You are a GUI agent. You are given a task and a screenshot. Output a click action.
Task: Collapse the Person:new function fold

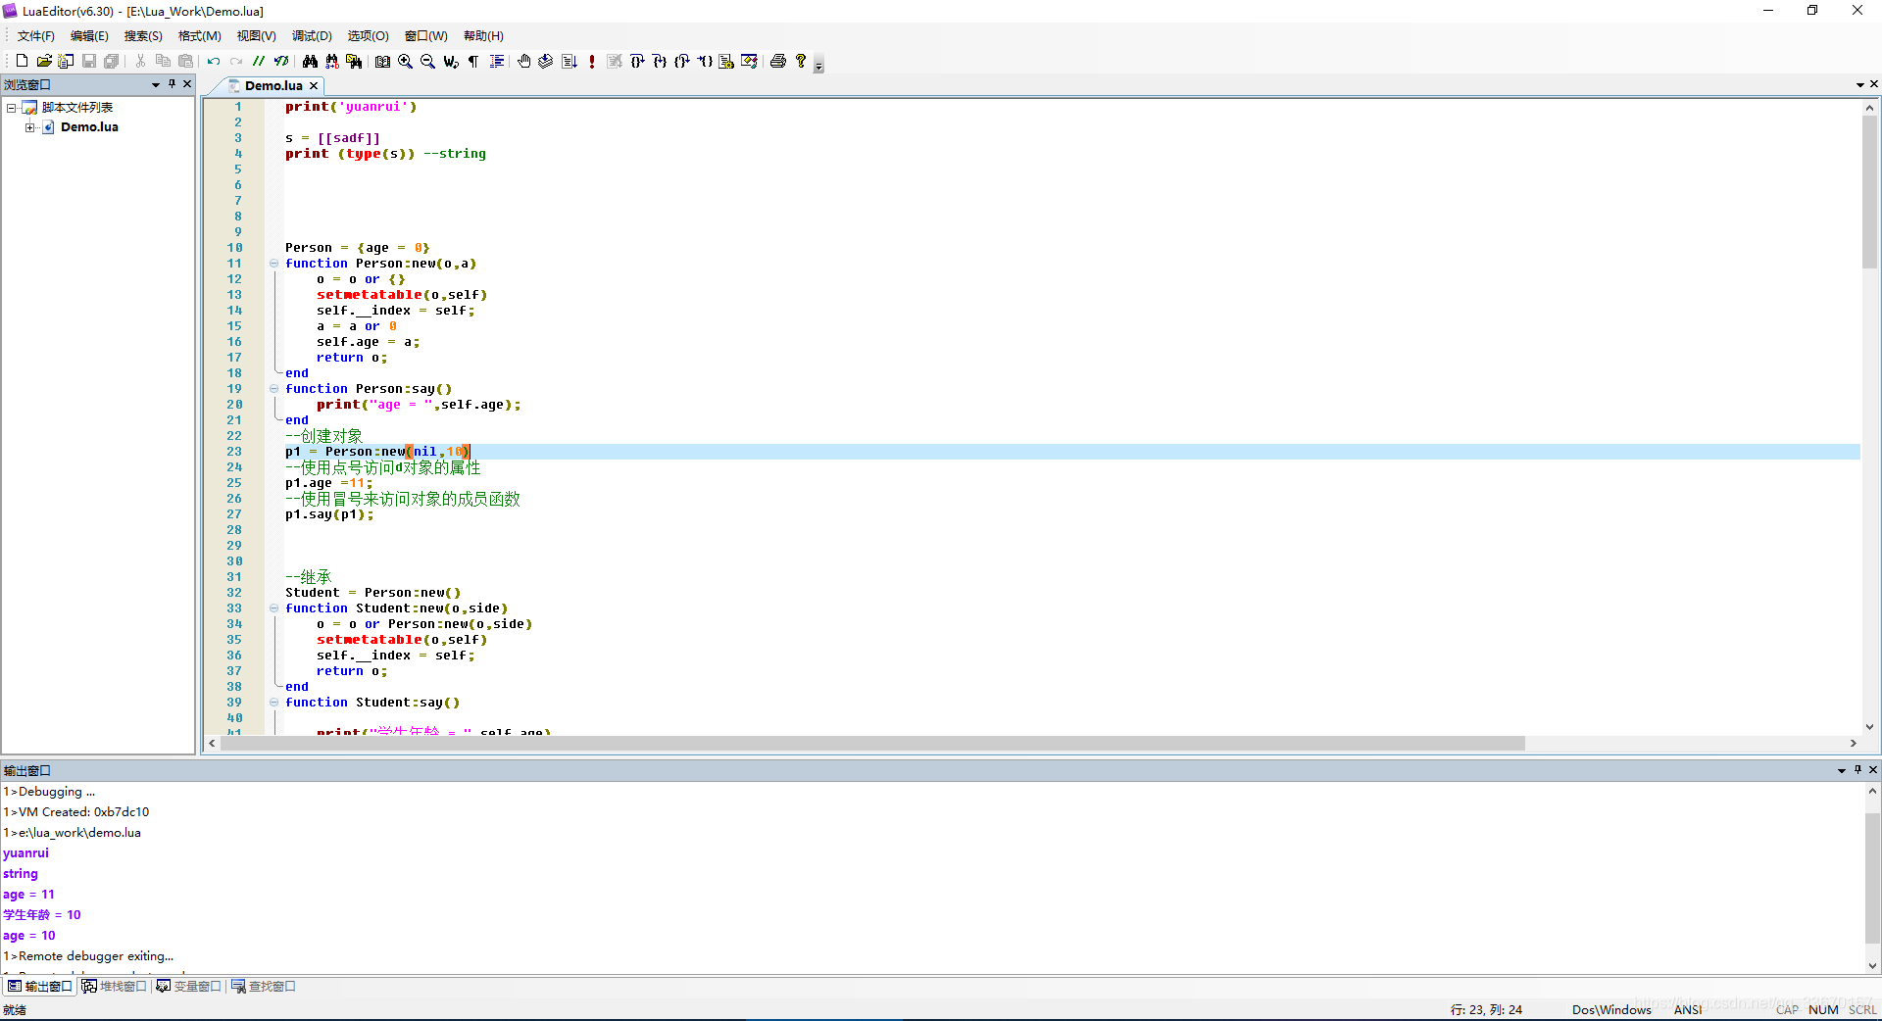tap(274, 264)
